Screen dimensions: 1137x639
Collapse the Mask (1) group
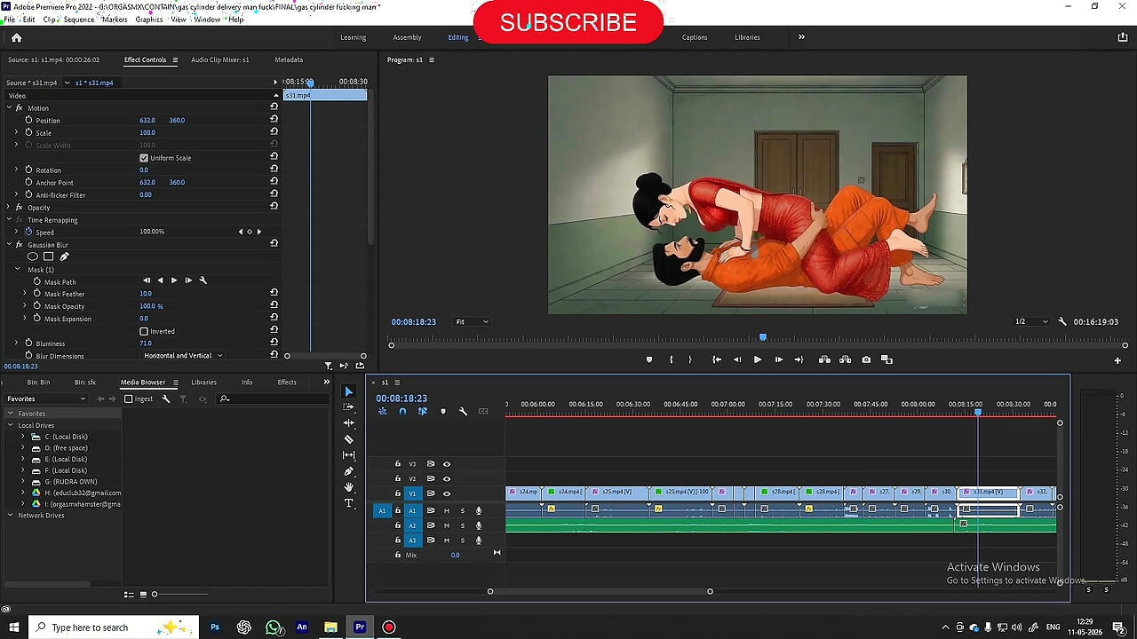tap(17, 269)
